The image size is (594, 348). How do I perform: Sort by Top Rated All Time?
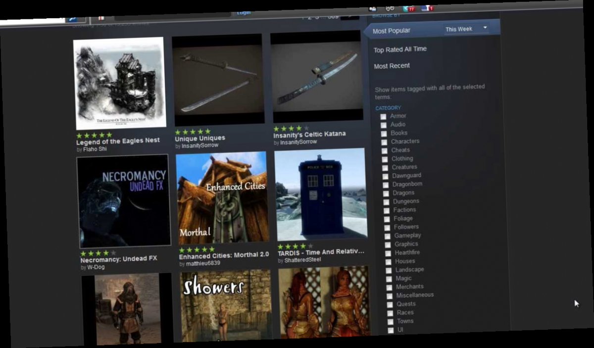(x=400, y=49)
